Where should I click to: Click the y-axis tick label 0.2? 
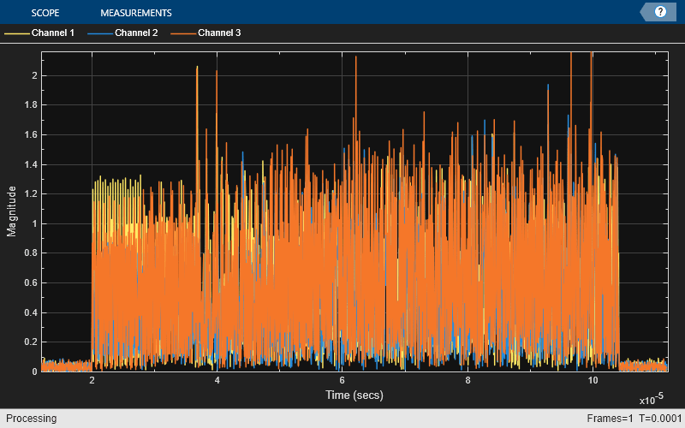(31, 342)
